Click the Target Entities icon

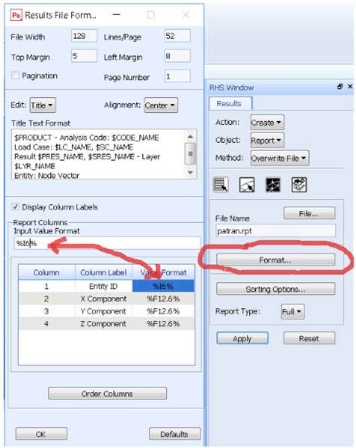point(247,185)
